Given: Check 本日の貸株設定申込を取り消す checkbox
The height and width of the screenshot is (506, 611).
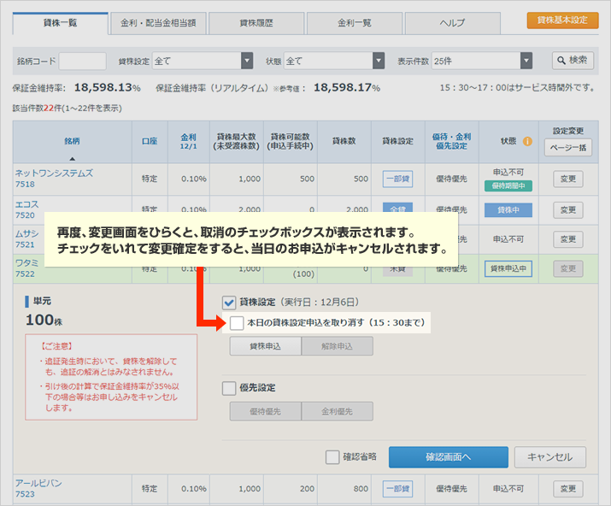Looking at the screenshot, I should [237, 323].
